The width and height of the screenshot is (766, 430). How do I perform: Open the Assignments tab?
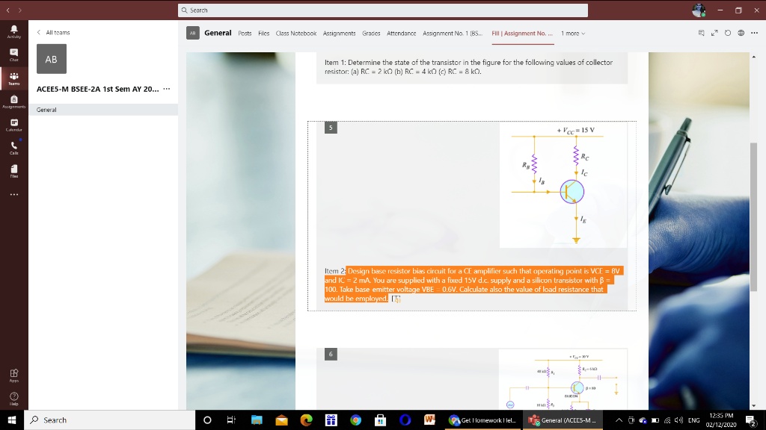(x=339, y=33)
